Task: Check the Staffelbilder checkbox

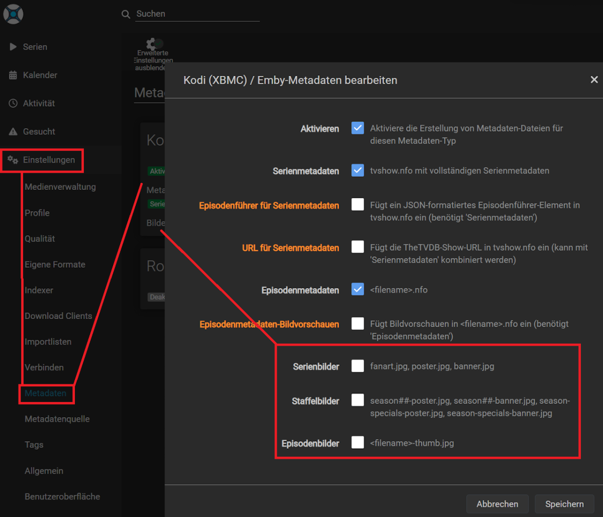Action: click(357, 400)
